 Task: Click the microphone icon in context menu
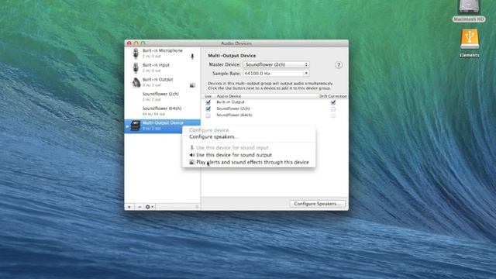click(x=191, y=148)
